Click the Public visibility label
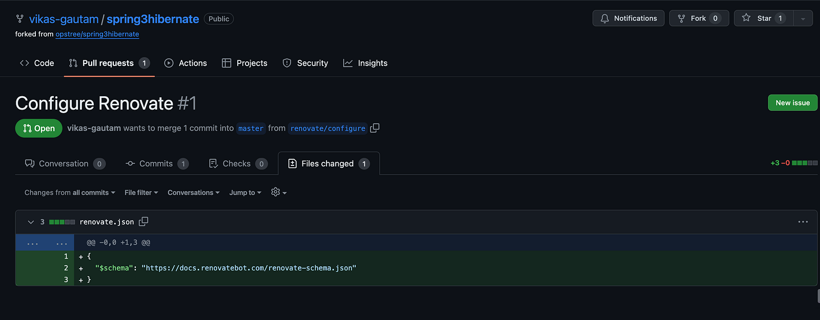Image resolution: width=820 pixels, height=320 pixels. point(219,19)
